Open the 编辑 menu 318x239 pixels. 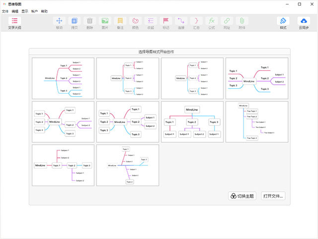(15, 11)
